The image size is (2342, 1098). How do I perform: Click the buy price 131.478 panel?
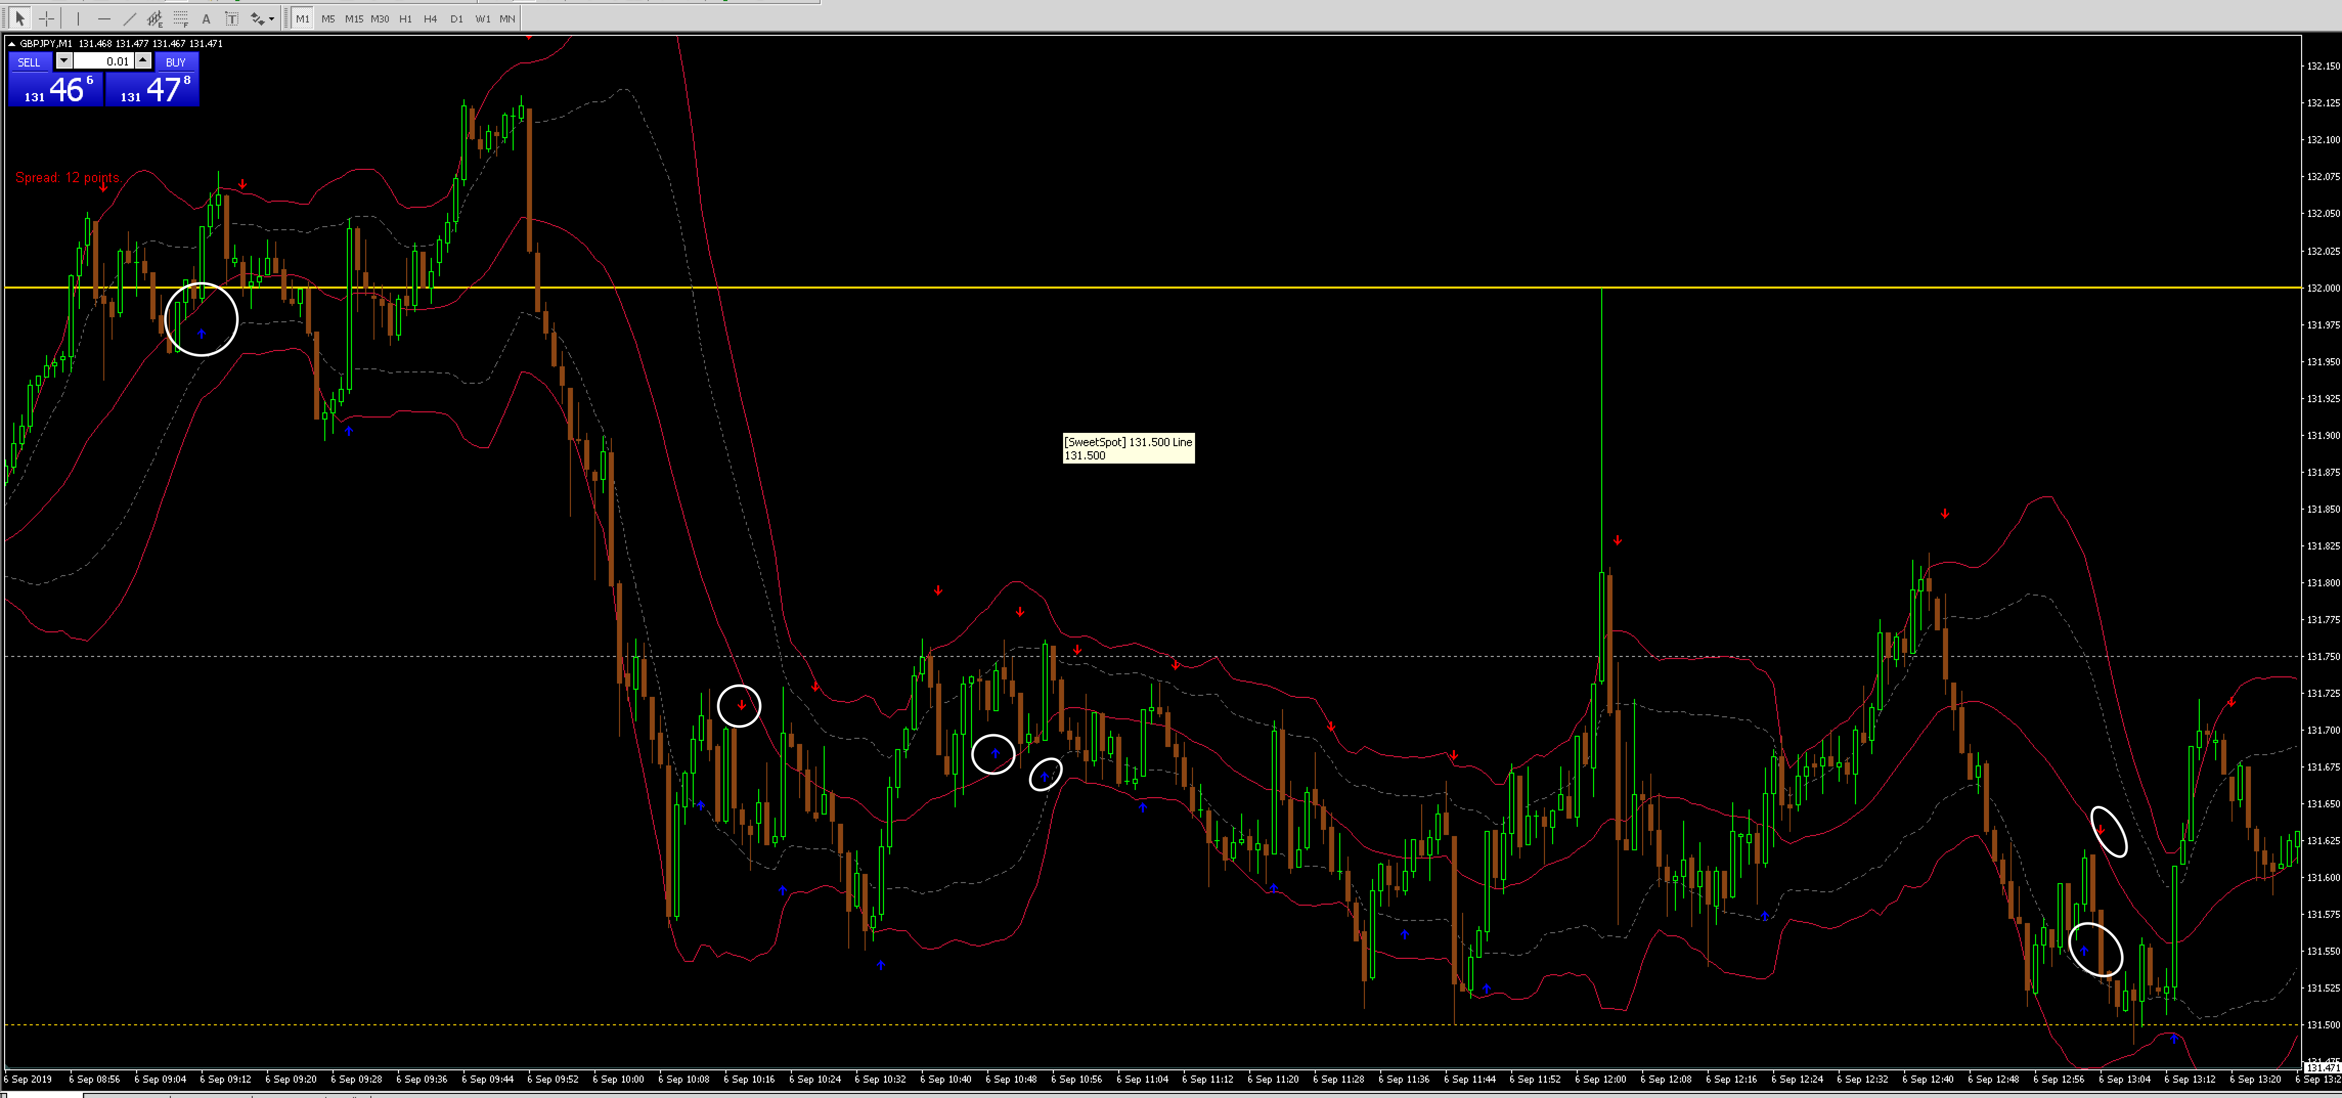click(153, 89)
